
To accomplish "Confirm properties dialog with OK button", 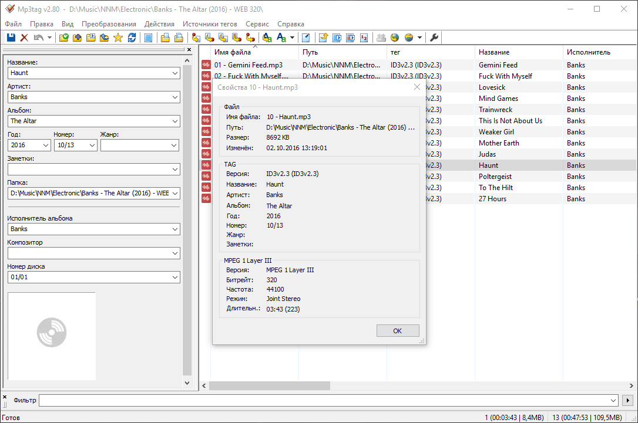I will 398,331.
